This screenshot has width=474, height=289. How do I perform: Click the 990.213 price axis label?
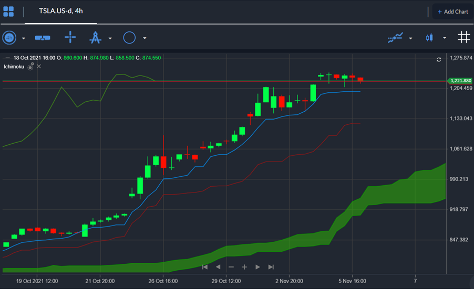(x=459, y=179)
